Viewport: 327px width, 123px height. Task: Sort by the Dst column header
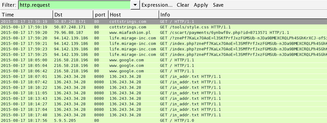point(73,15)
